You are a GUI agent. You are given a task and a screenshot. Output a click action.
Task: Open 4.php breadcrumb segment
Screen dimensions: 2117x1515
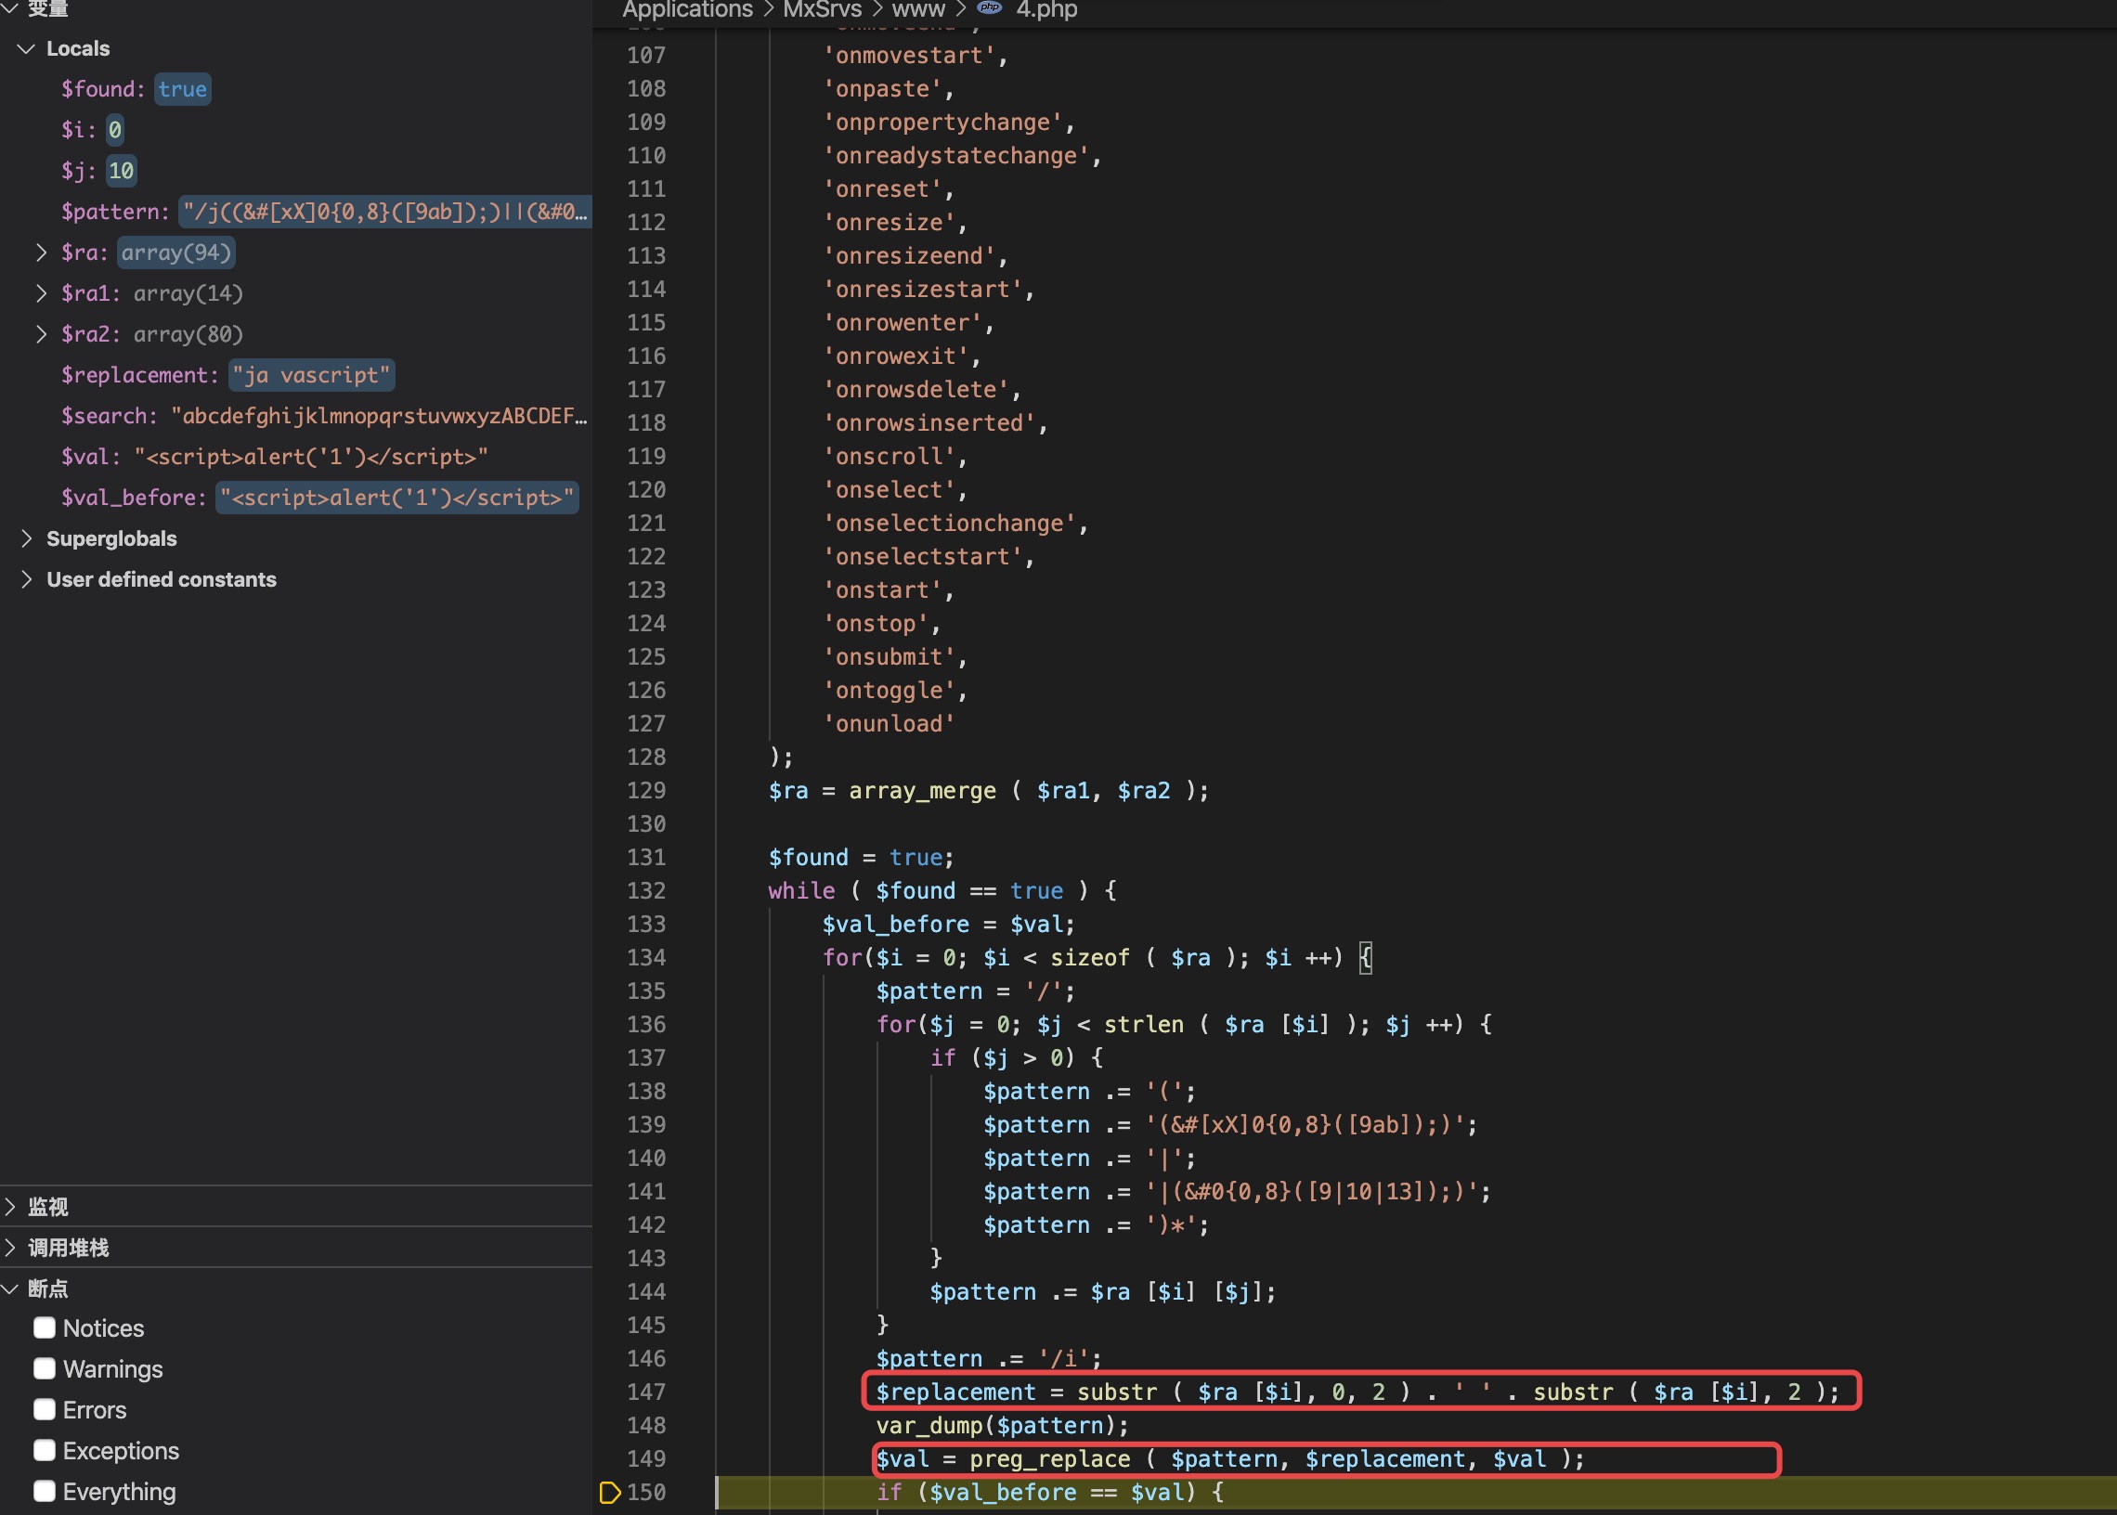1046,9
